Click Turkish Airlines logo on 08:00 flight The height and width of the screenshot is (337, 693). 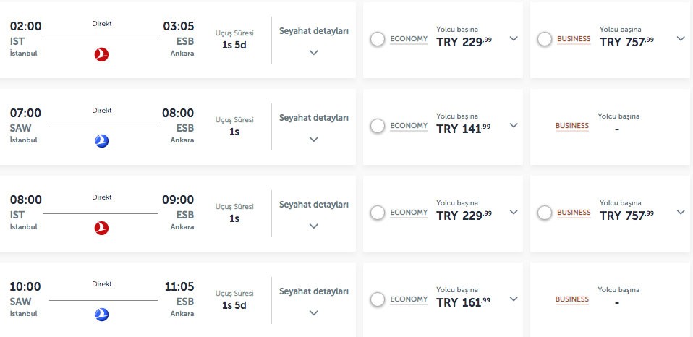pos(102,228)
